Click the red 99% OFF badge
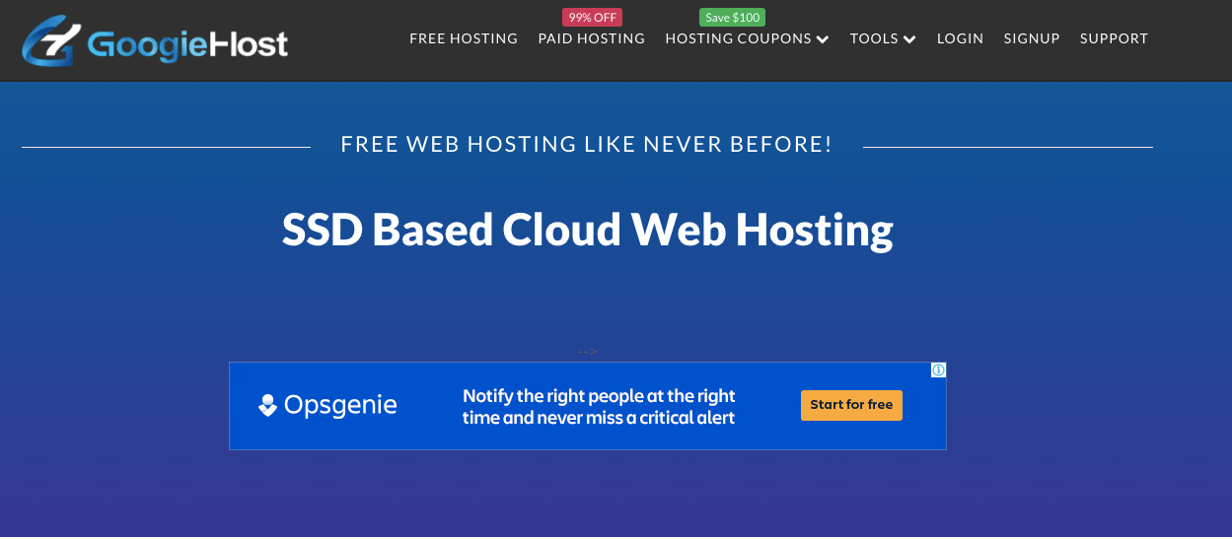 [592, 17]
